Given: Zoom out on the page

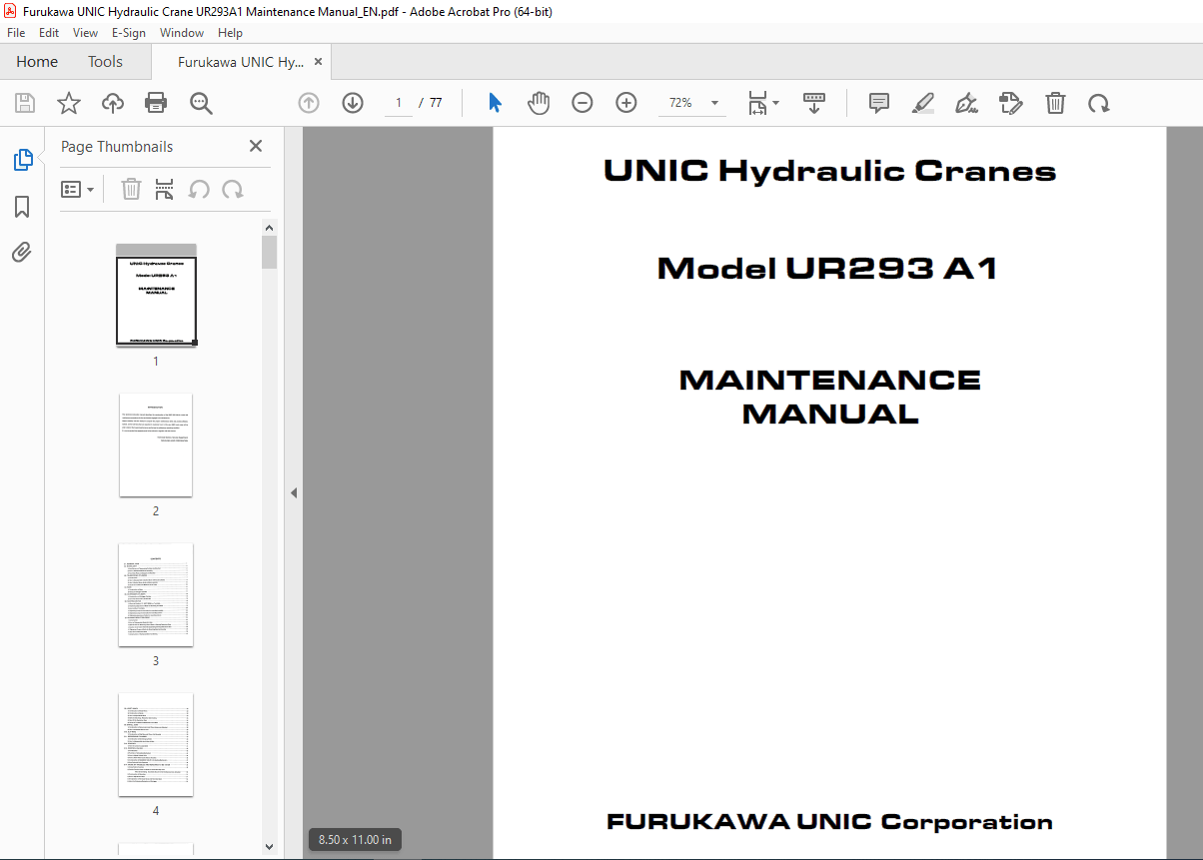Looking at the screenshot, I should (x=583, y=103).
